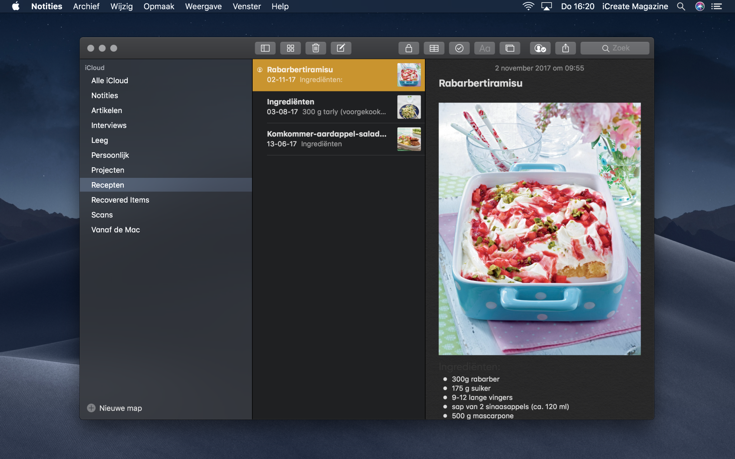Open the share menu icon
Image resolution: width=735 pixels, height=459 pixels.
[x=565, y=48]
